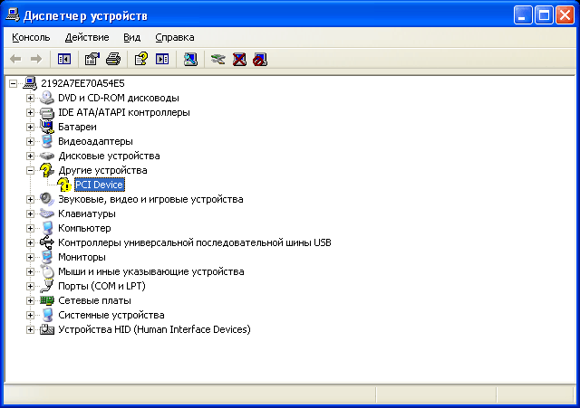Expand the Дисковые устройства node
Image resolution: width=580 pixels, height=408 pixels.
30,156
